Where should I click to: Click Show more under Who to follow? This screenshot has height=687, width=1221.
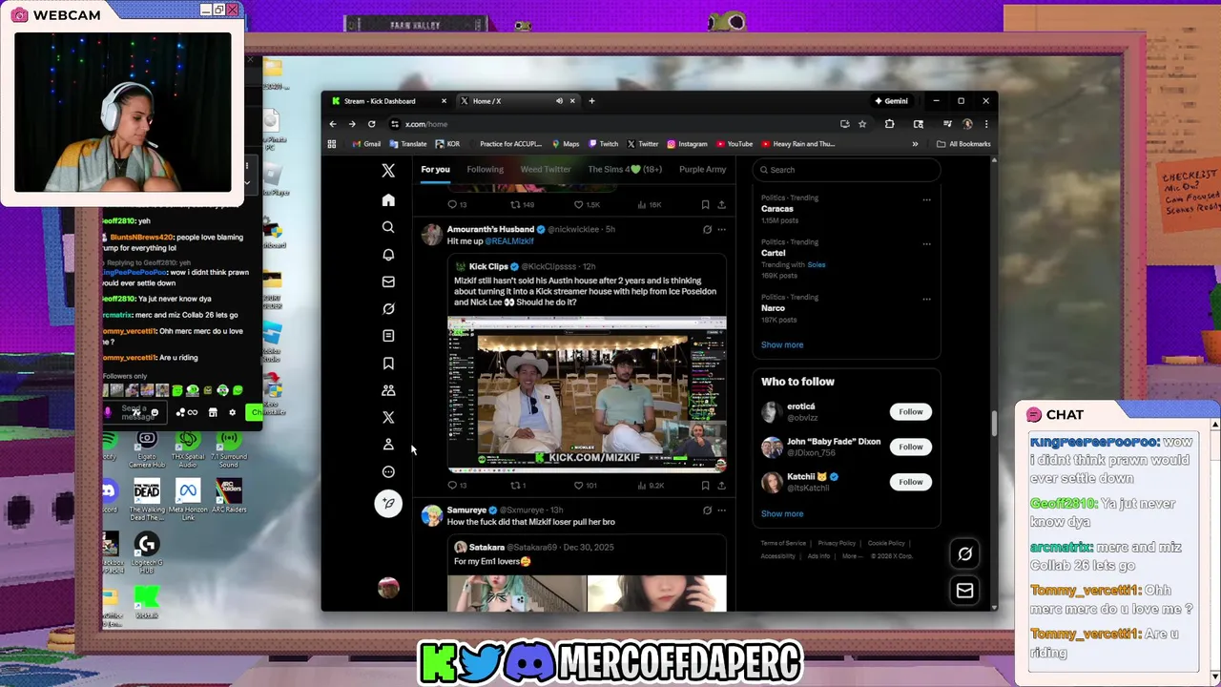[782, 513]
